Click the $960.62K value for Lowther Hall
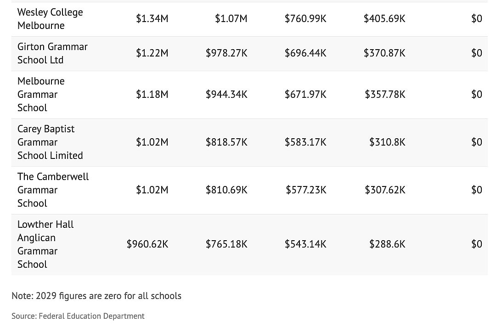 pos(147,244)
